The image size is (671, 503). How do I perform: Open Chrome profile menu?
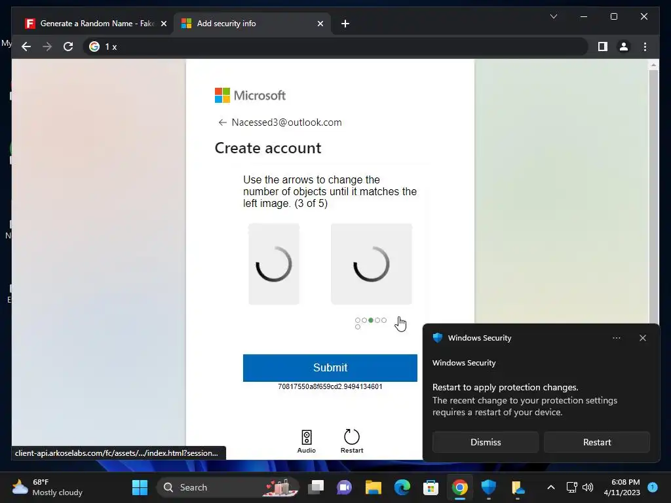coord(624,47)
